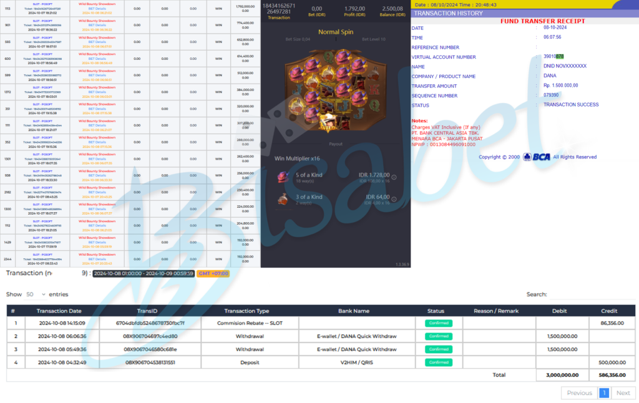
Task: Click the 86,356.00 credit value
Action: [612, 323]
